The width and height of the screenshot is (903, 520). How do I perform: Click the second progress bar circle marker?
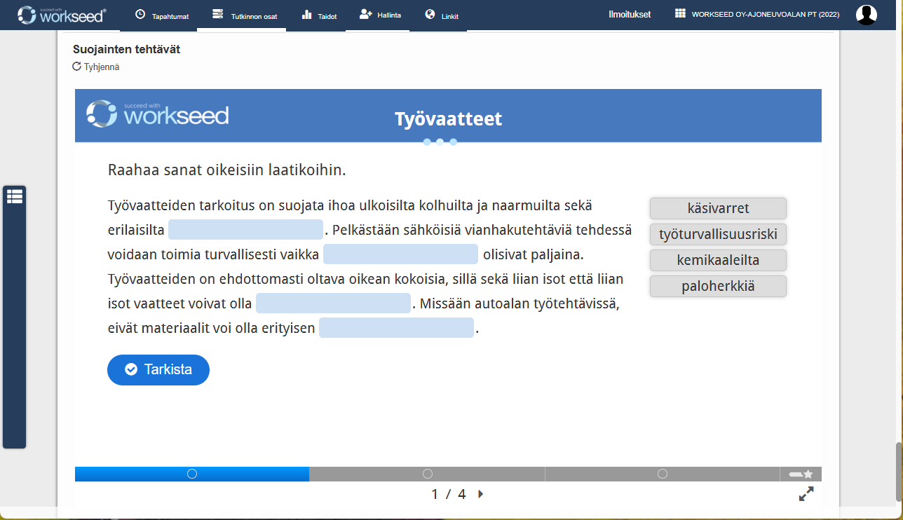(428, 474)
